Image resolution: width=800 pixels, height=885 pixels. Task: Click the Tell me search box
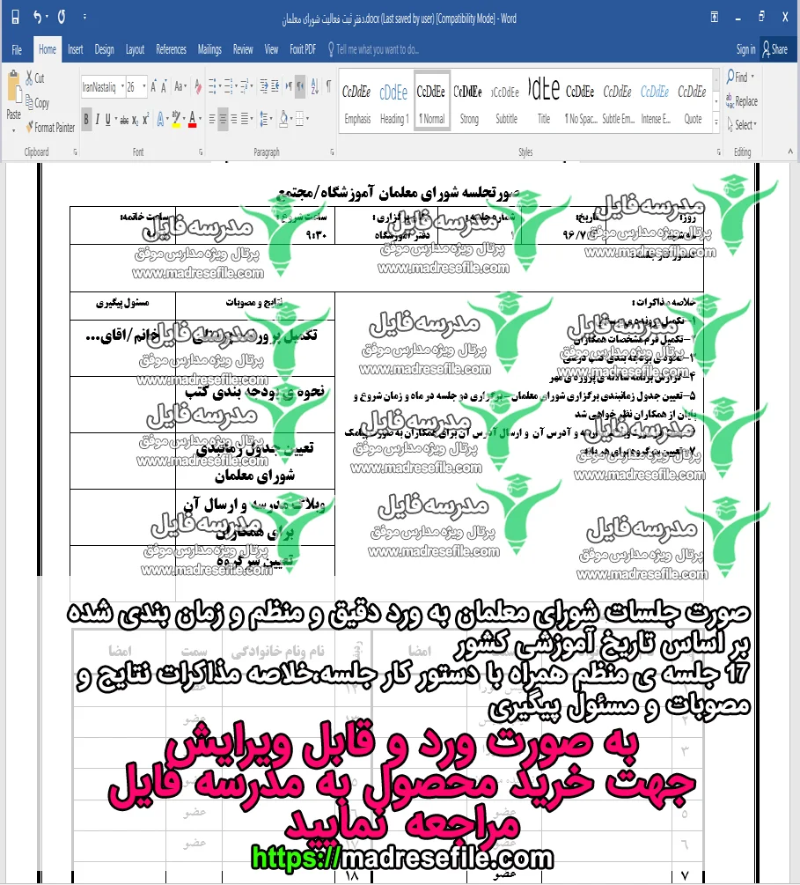(375, 49)
